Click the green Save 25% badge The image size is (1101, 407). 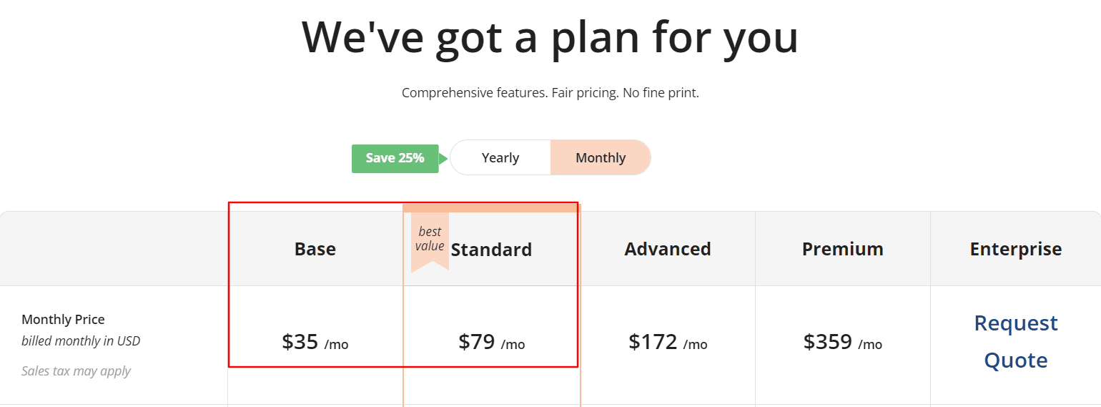click(395, 158)
